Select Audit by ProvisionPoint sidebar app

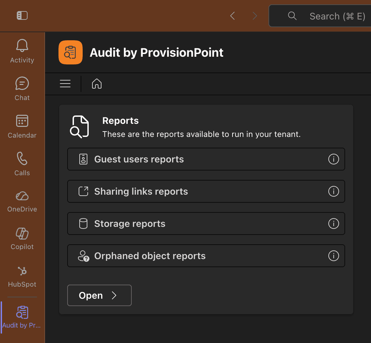22,317
